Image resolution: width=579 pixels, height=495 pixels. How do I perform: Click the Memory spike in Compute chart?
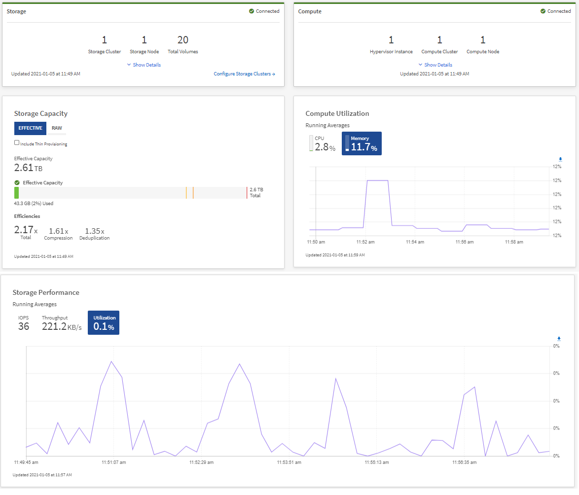[x=377, y=181]
